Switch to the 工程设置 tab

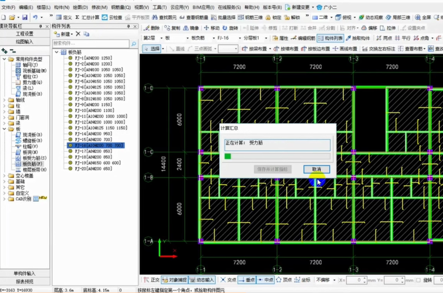(x=24, y=33)
